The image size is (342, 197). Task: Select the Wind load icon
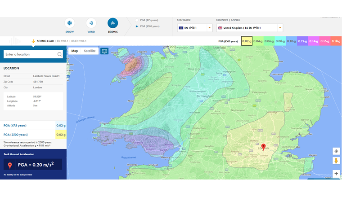[91, 23]
